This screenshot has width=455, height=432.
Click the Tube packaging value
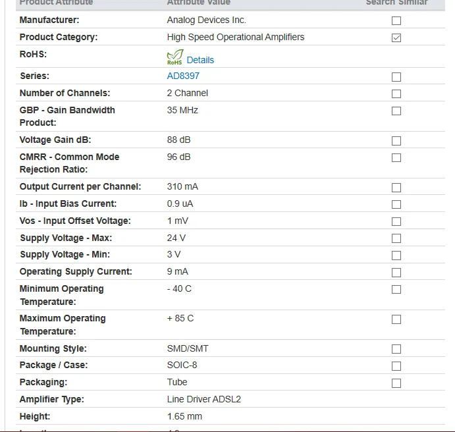177,382
